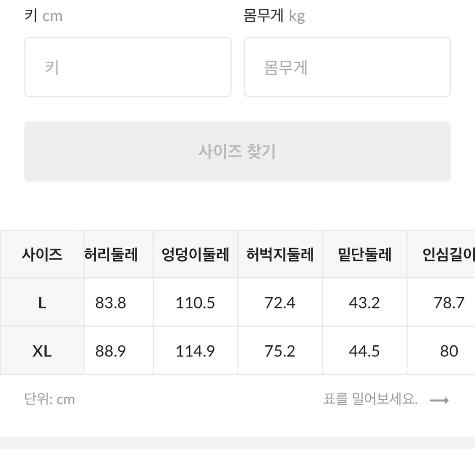Click the 88.9 waist value for size XL
This screenshot has height=461, width=475.
point(110,350)
